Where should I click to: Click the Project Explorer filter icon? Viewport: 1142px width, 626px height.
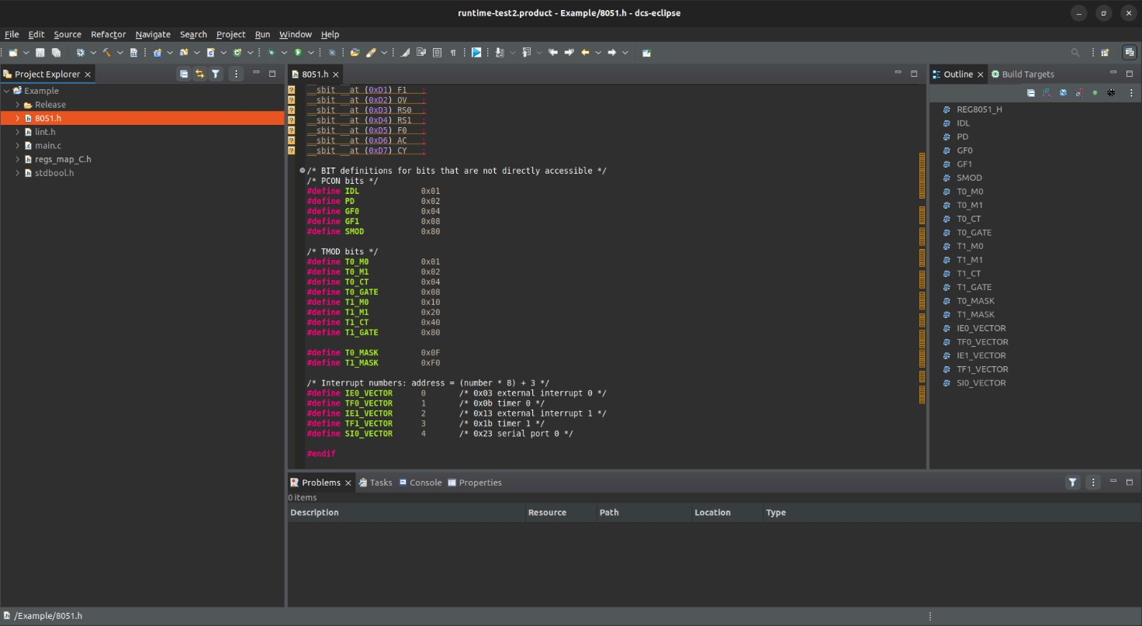pyautogui.click(x=216, y=74)
